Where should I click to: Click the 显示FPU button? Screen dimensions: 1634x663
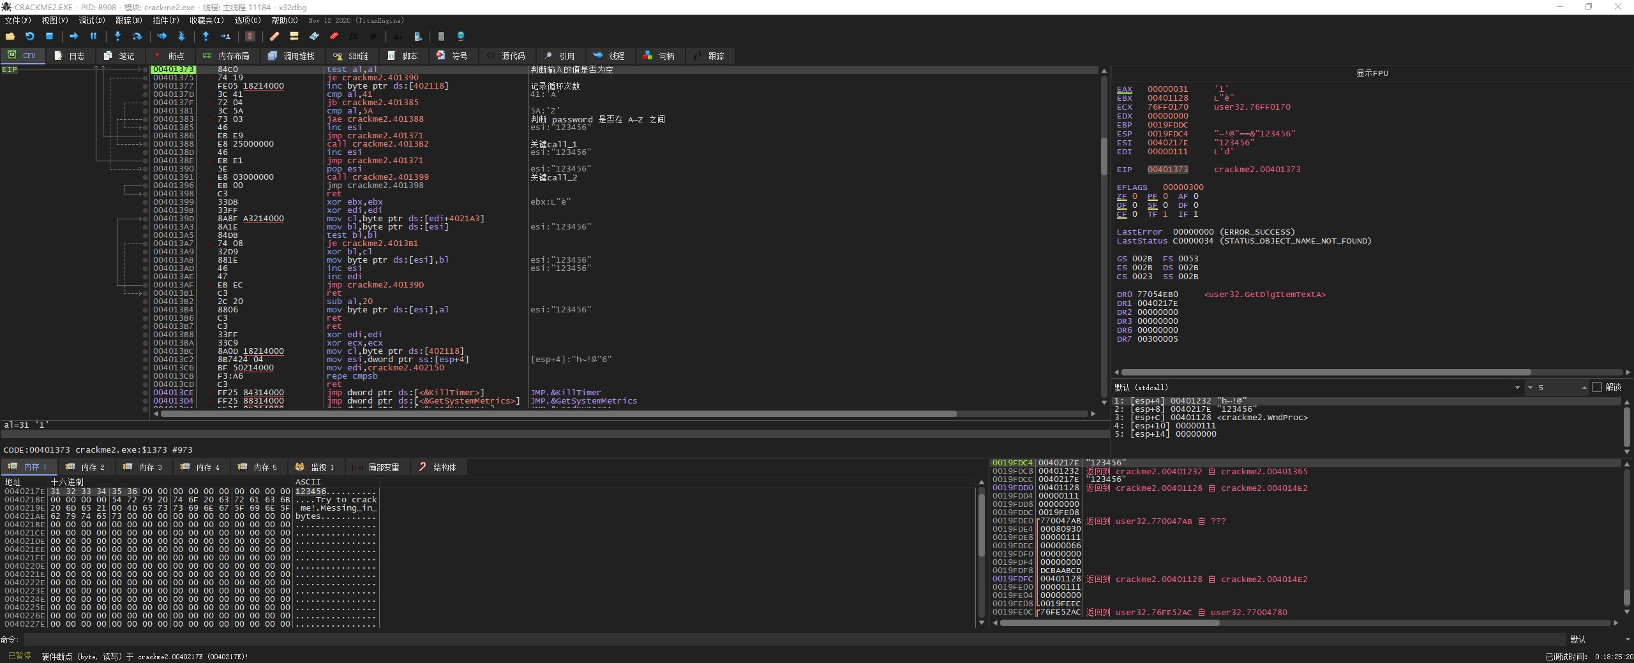coord(1372,73)
